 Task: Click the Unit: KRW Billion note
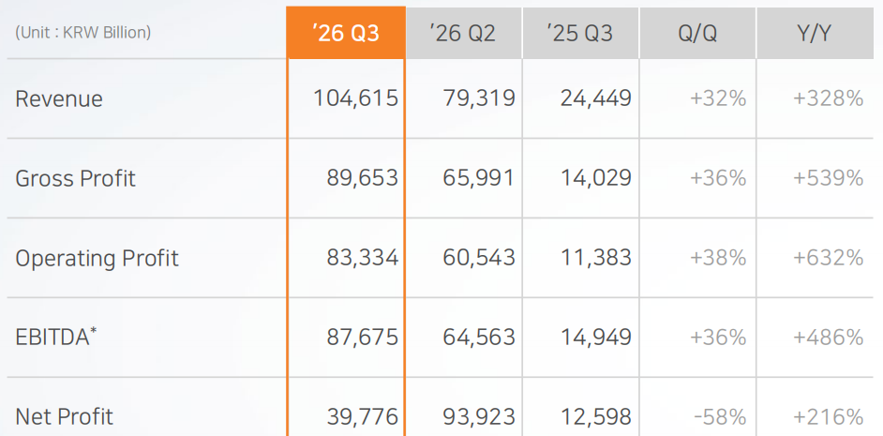tap(82, 33)
